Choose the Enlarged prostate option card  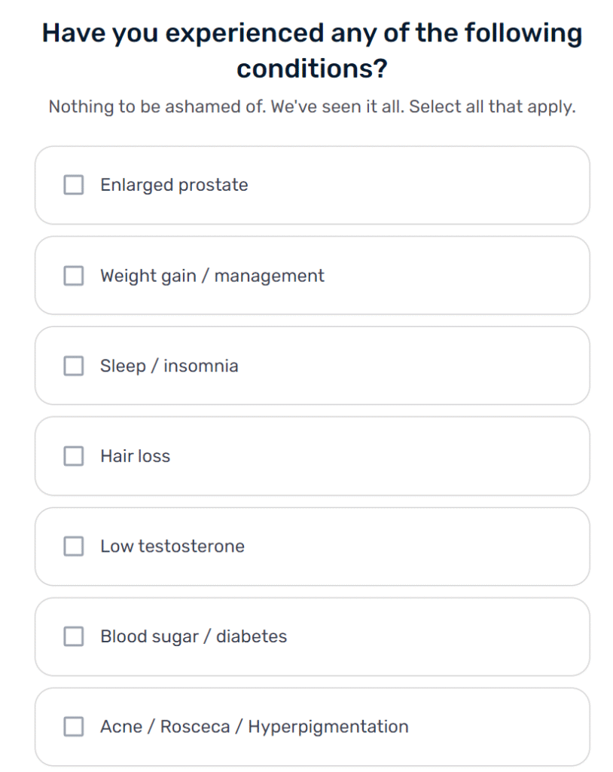point(313,185)
